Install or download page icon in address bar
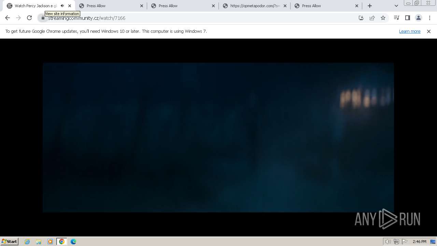Viewport: 437px width, 246px height. click(361, 18)
